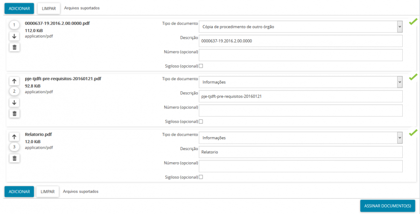Click the top ADICIONAR button
This screenshot has height=214, width=420.
(x=19, y=8)
